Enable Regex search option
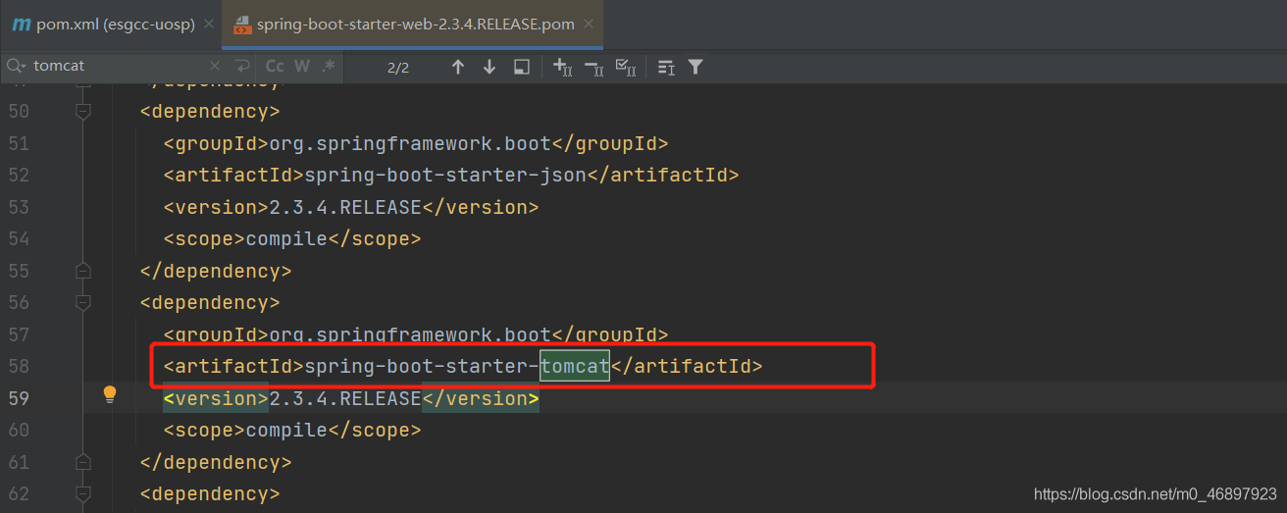Viewport: 1287px width, 513px height. [x=329, y=67]
